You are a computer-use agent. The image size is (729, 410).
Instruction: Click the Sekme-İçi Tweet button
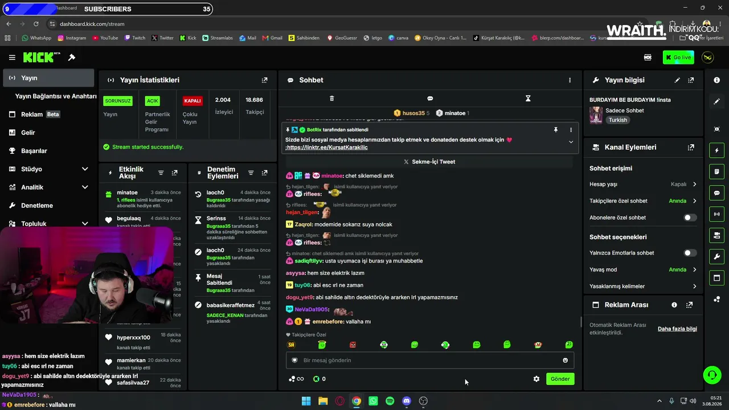(x=429, y=162)
